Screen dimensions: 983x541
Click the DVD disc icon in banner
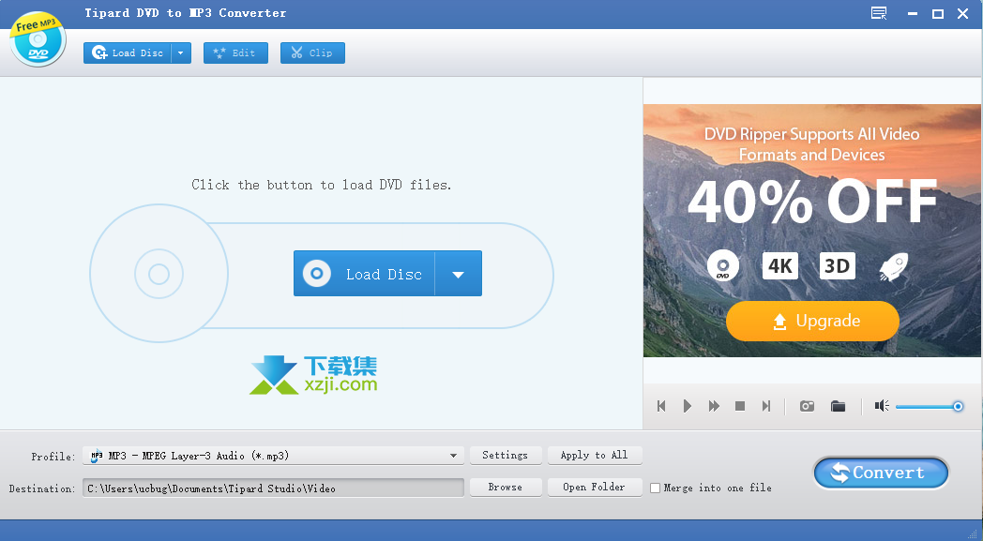723,265
